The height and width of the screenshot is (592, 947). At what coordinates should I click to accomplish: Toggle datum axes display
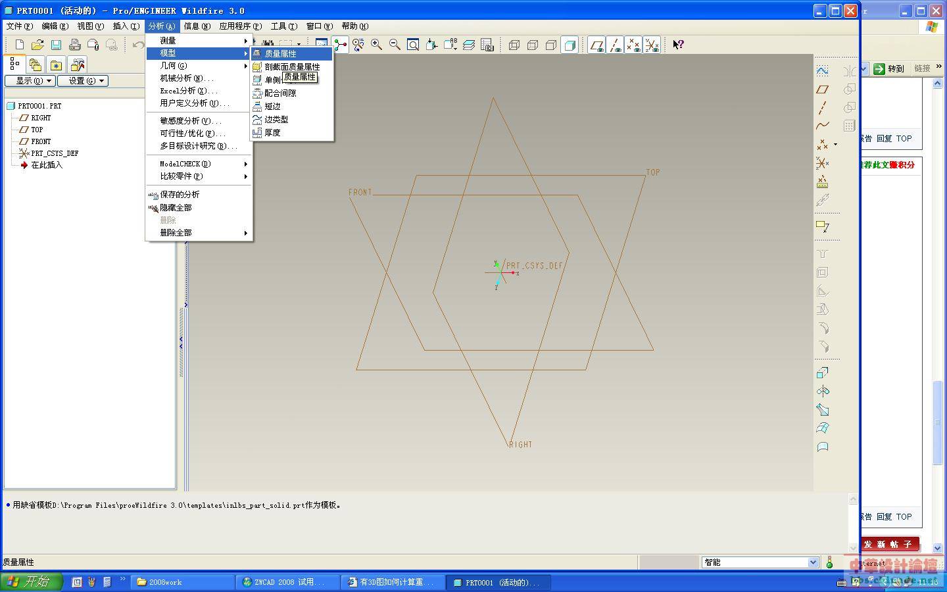(x=615, y=45)
